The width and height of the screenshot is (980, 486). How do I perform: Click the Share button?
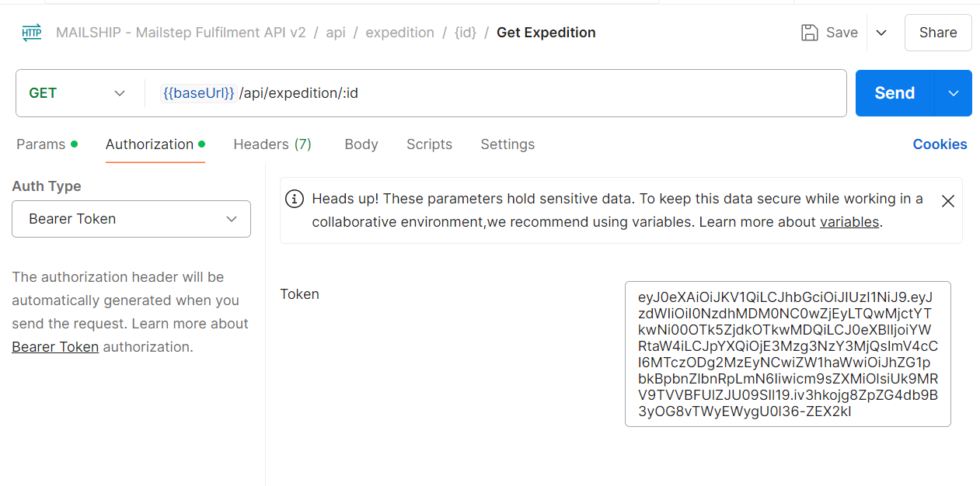[937, 33]
